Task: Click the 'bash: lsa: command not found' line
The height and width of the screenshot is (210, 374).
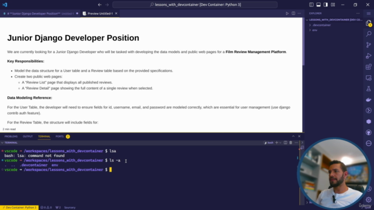Action: [x=34, y=156]
